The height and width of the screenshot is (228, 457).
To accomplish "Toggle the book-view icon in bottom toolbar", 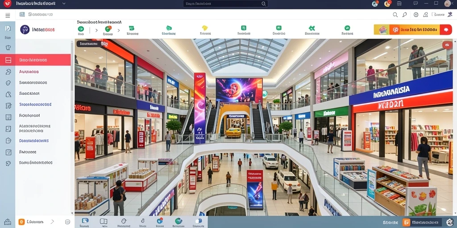I will tap(104, 221).
